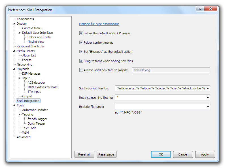Open Manage file type associations link
Image resolution: width=225 pixels, height=168 pixels.
(x=99, y=24)
